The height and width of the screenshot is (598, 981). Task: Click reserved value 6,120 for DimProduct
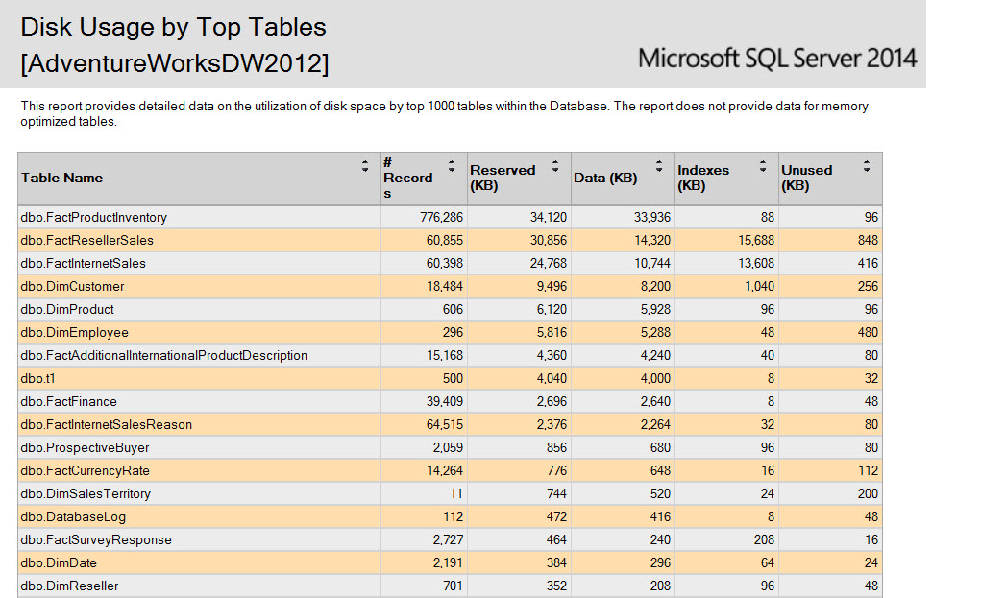(x=552, y=310)
